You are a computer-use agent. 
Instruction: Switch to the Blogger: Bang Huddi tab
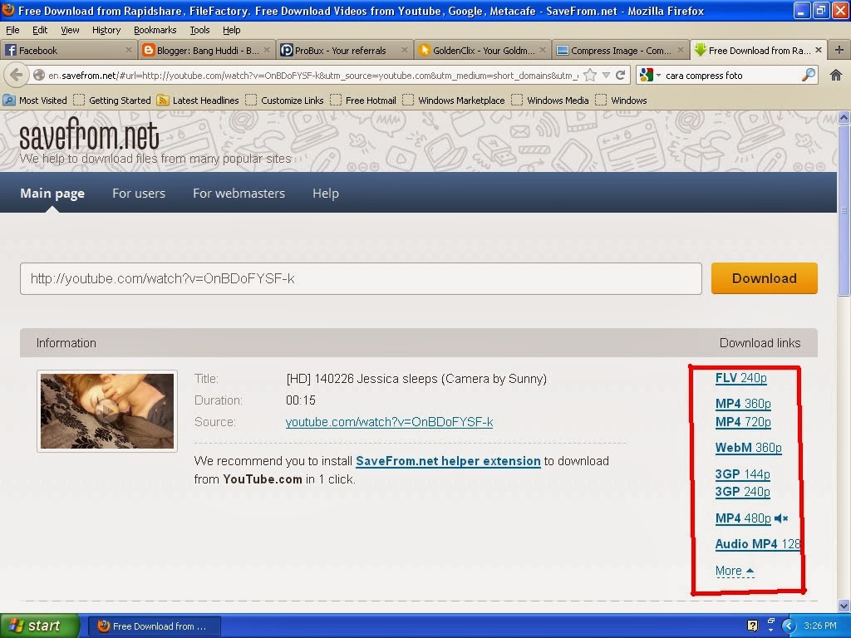pyautogui.click(x=206, y=51)
